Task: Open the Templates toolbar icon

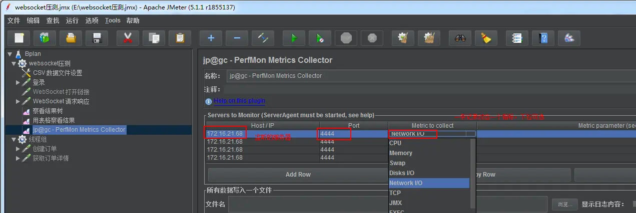Action: tap(45, 38)
